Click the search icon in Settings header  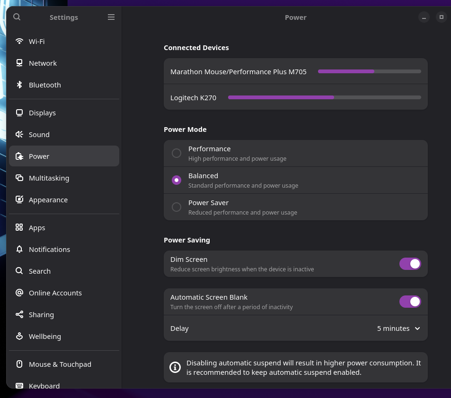(17, 17)
